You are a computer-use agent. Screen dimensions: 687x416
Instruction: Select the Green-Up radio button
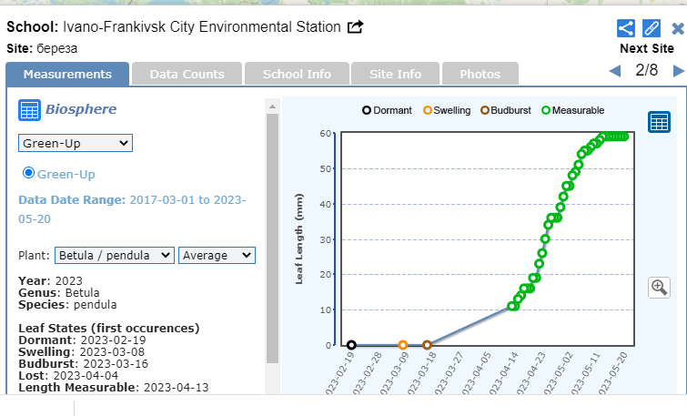pyautogui.click(x=28, y=173)
